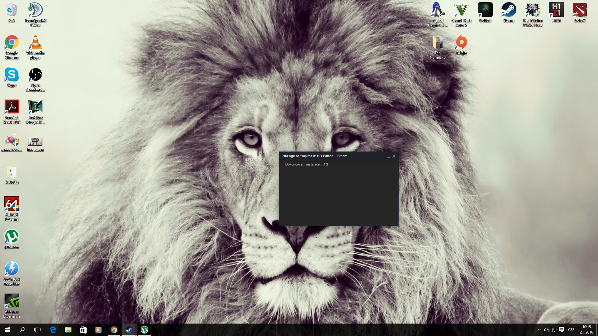Click the Steam taskbar button
Viewport: 598px width, 336px height.
(129, 330)
